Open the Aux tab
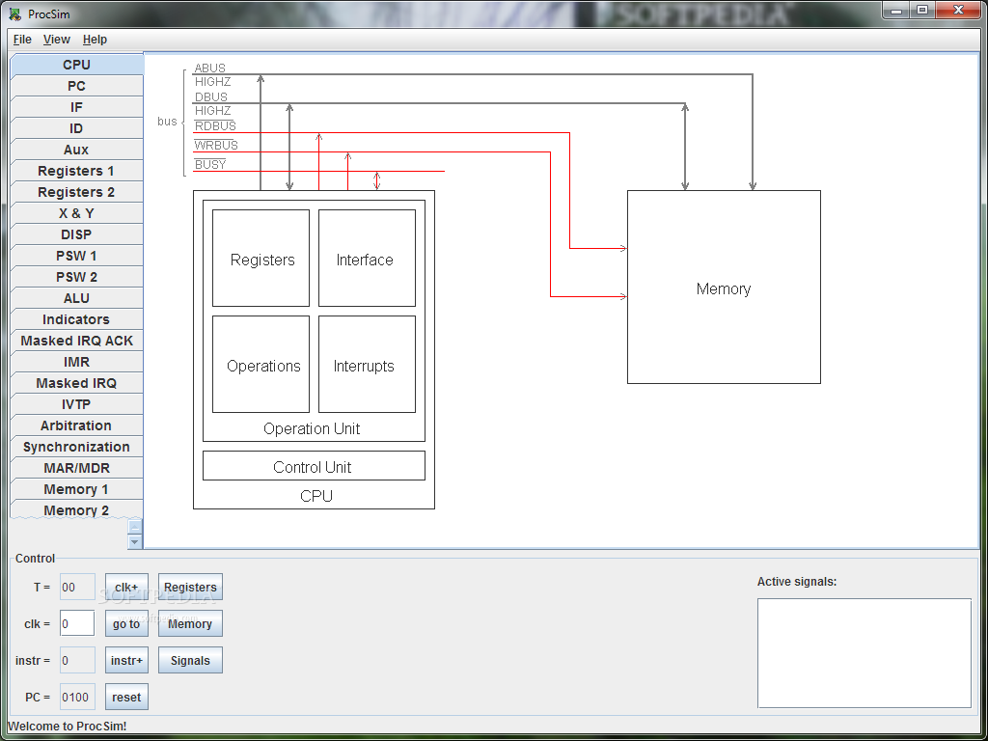The height and width of the screenshot is (741, 988). click(77, 150)
